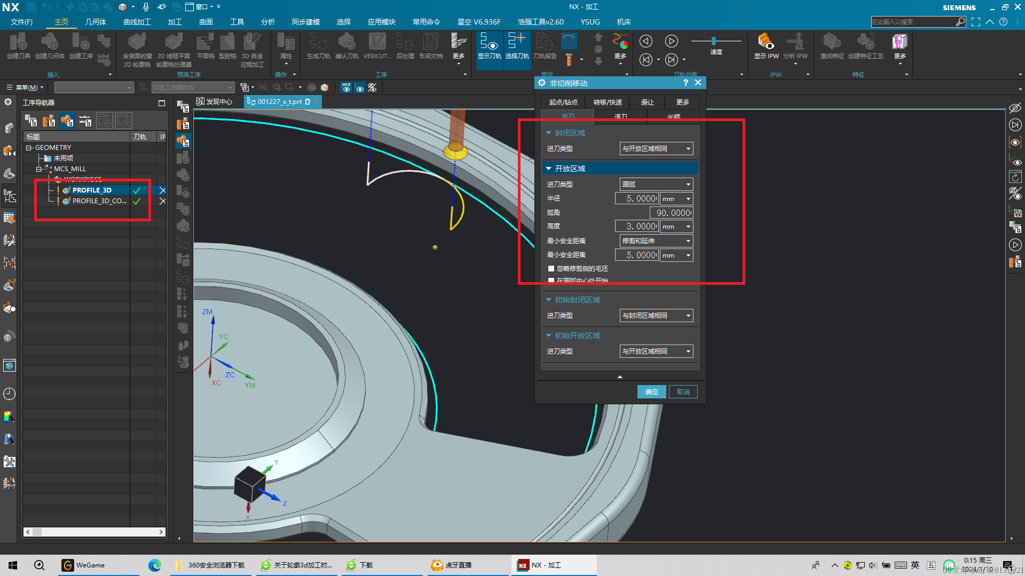Viewport: 1025px width, 576px height.
Task: Open 开放区域 进刀类型 圆弧 dropdown
Action: (x=656, y=185)
